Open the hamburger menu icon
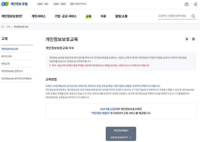 195,4
